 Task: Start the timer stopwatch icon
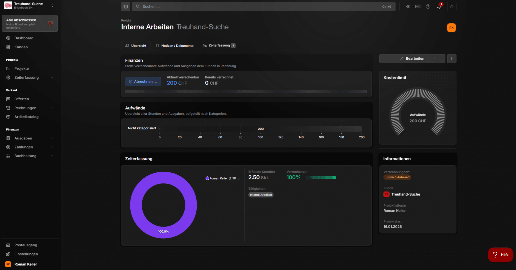coord(452,7)
